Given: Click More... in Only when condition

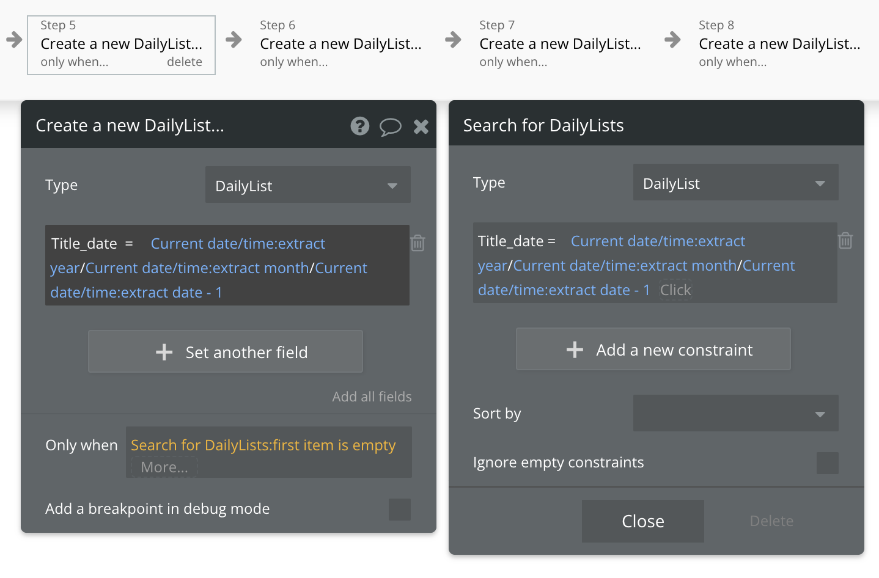Looking at the screenshot, I should tap(164, 467).
